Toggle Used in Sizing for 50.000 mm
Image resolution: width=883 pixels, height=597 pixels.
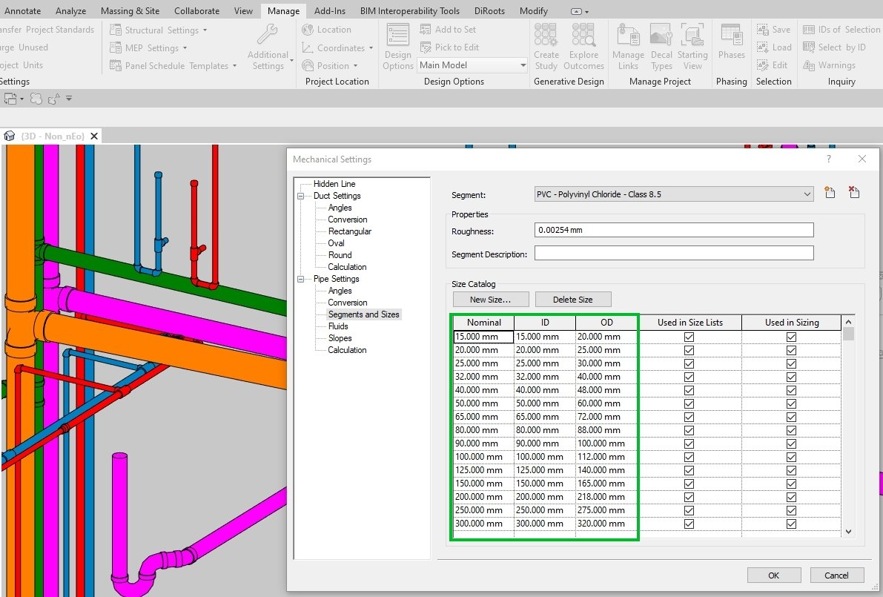pos(791,404)
